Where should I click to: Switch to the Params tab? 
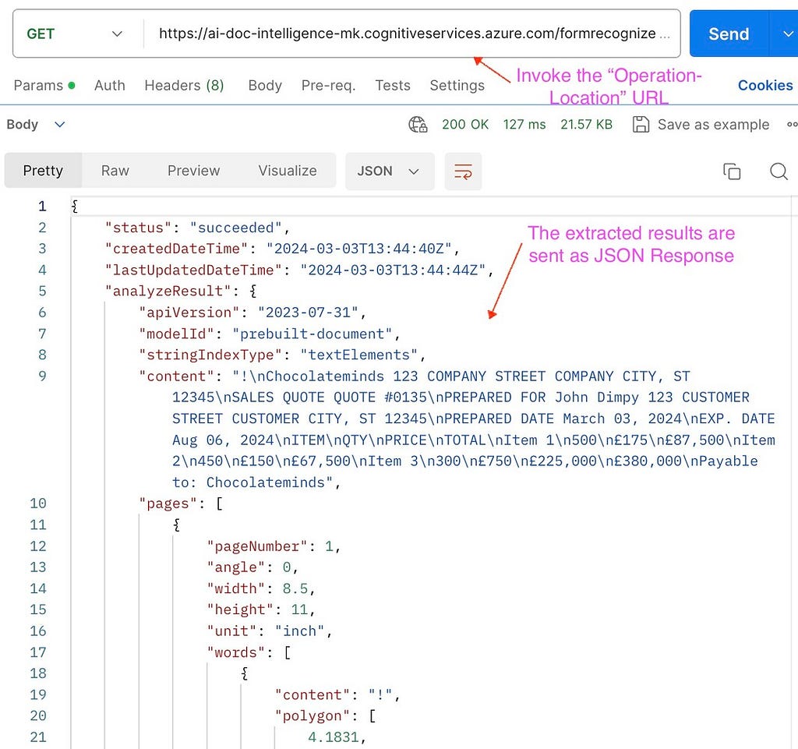44,86
